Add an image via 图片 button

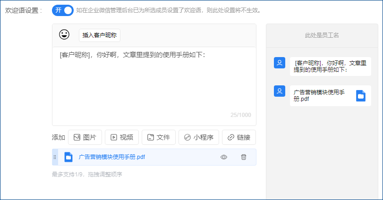point(85,137)
